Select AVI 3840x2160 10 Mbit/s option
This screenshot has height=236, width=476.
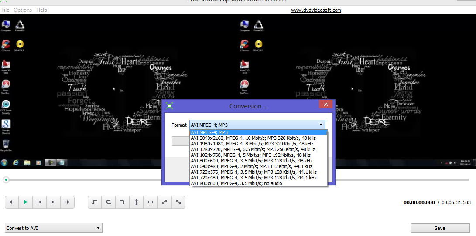pyautogui.click(x=258, y=138)
